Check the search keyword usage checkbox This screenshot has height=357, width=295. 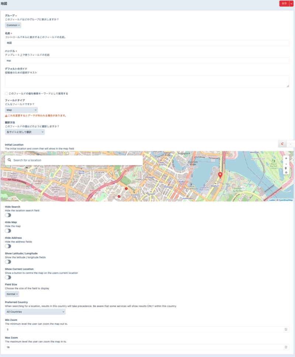(x=7, y=93)
